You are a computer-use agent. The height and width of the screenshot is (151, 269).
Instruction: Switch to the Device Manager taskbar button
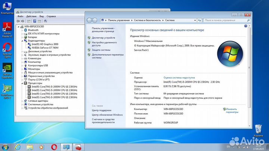(78, 147)
